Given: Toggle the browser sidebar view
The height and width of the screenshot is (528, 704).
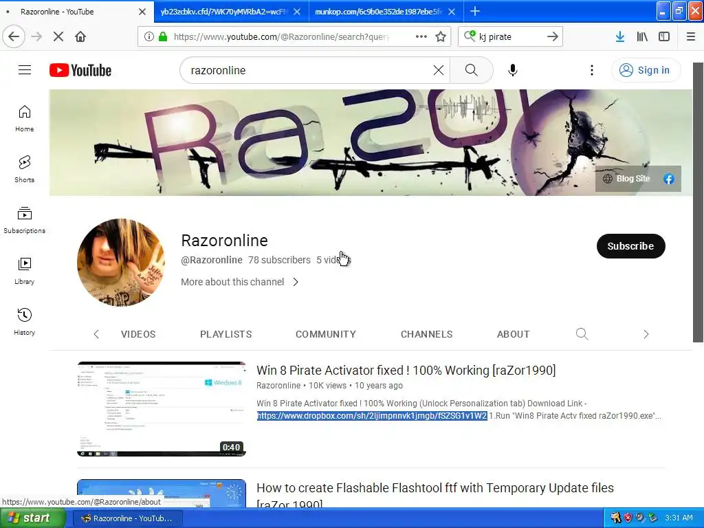Looking at the screenshot, I should (x=664, y=36).
